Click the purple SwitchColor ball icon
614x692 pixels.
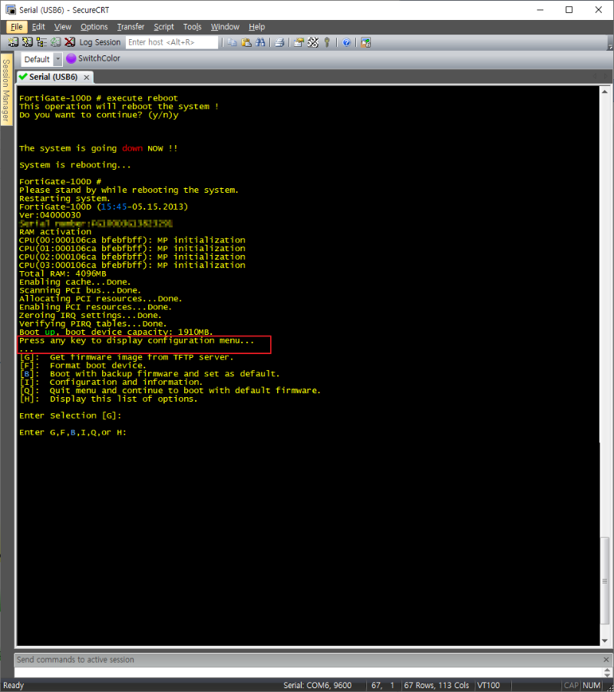click(x=71, y=58)
